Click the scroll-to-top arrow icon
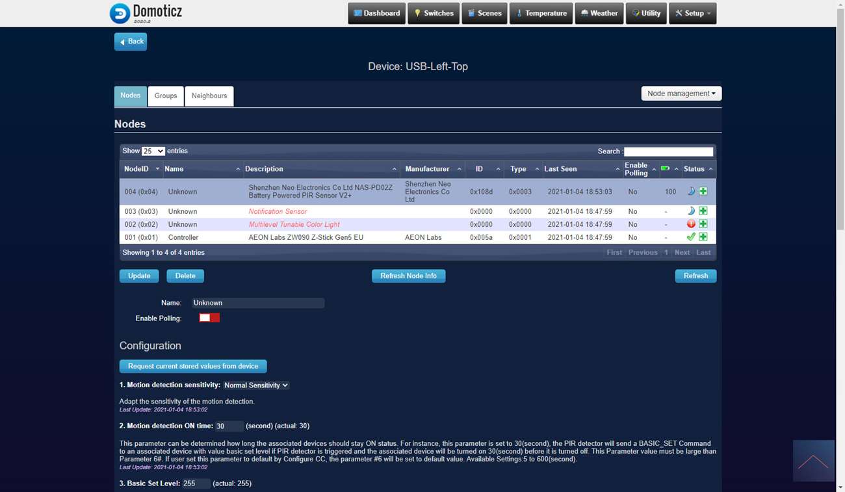845x492 pixels. click(813, 461)
